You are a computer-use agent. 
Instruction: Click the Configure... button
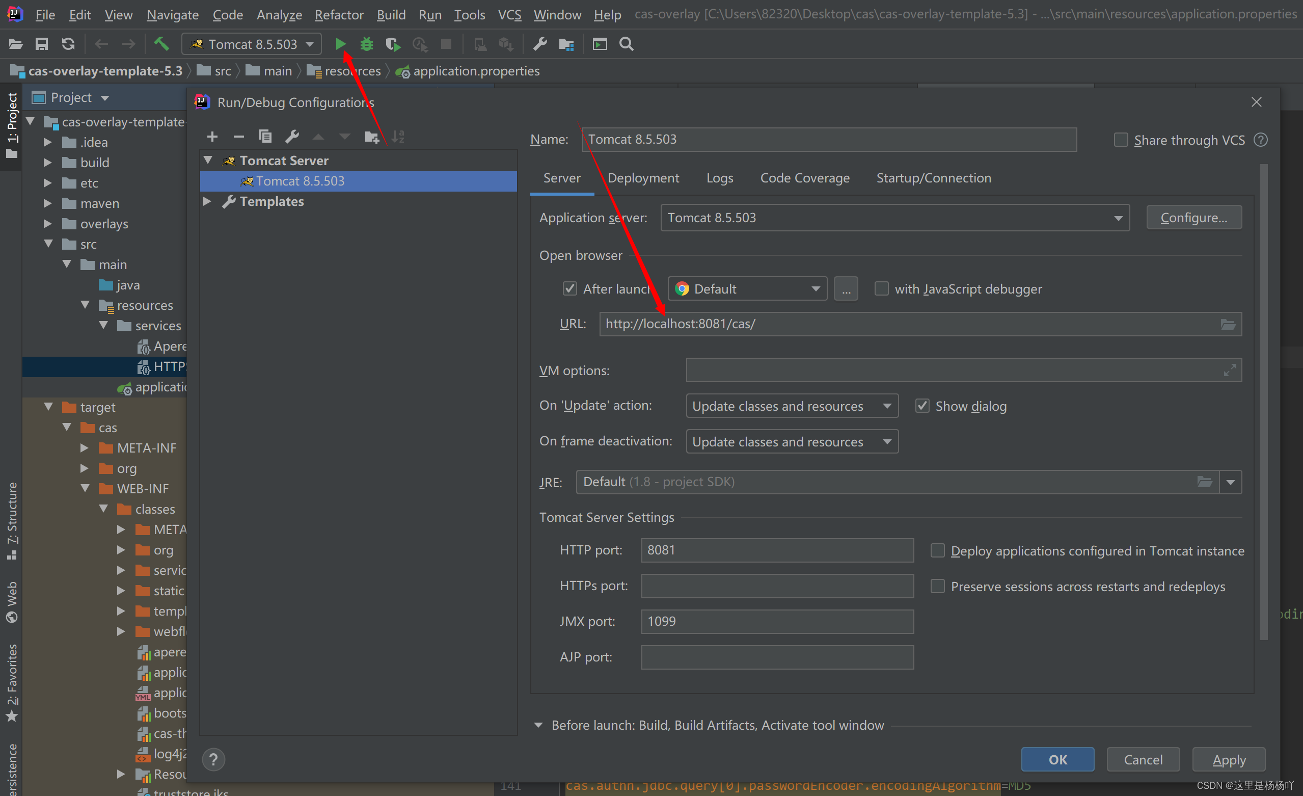pyautogui.click(x=1194, y=218)
